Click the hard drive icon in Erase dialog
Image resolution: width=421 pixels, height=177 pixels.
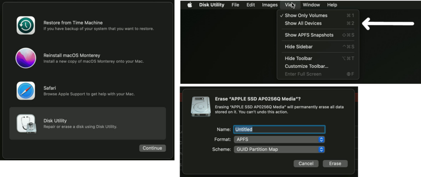201,106
